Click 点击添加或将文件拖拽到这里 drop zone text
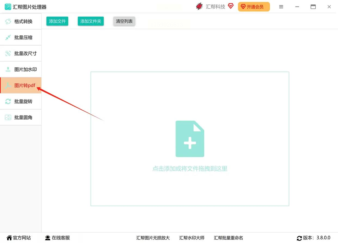Image resolution: width=338 pixels, height=243 pixels. click(190, 169)
